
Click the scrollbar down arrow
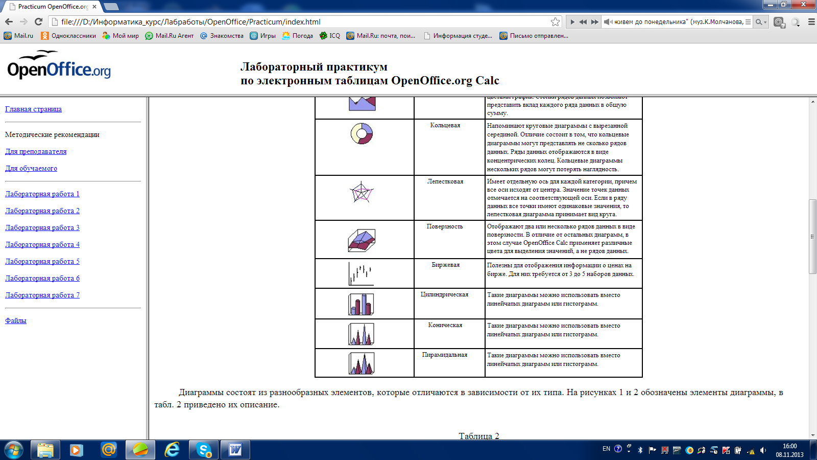(812, 435)
